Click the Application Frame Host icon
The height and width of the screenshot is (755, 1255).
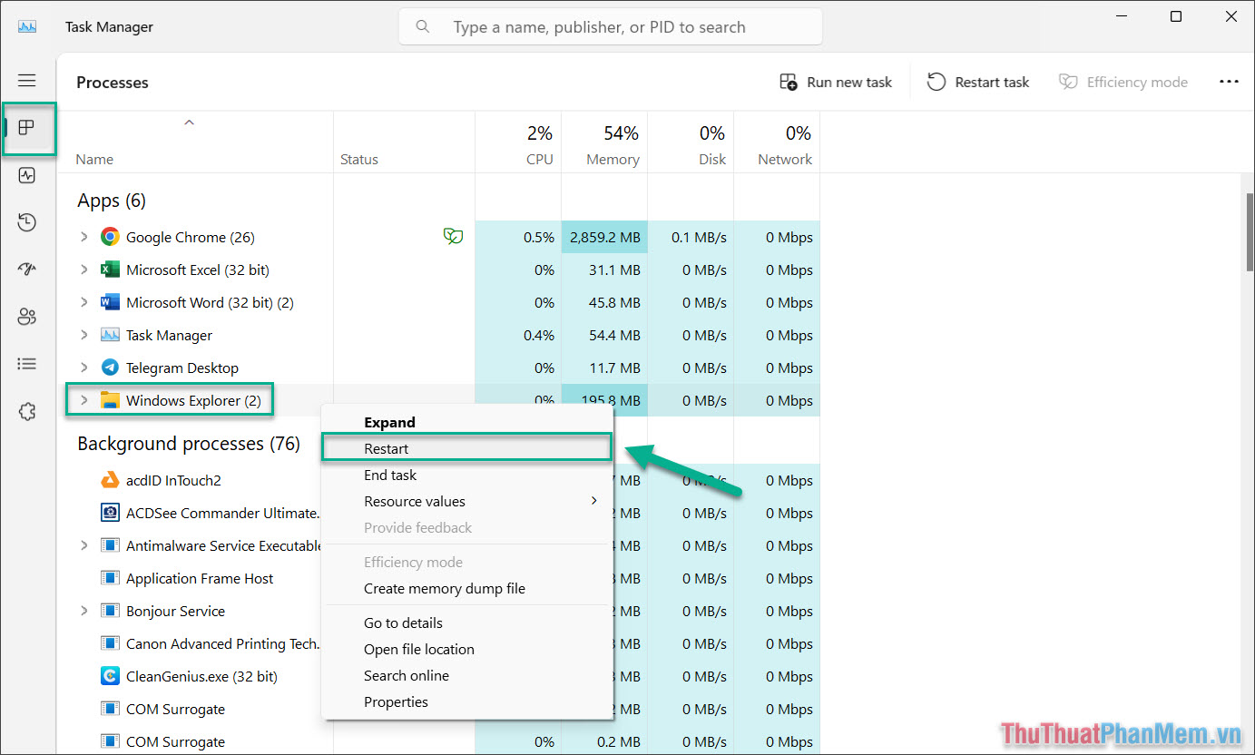pos(110,578)
